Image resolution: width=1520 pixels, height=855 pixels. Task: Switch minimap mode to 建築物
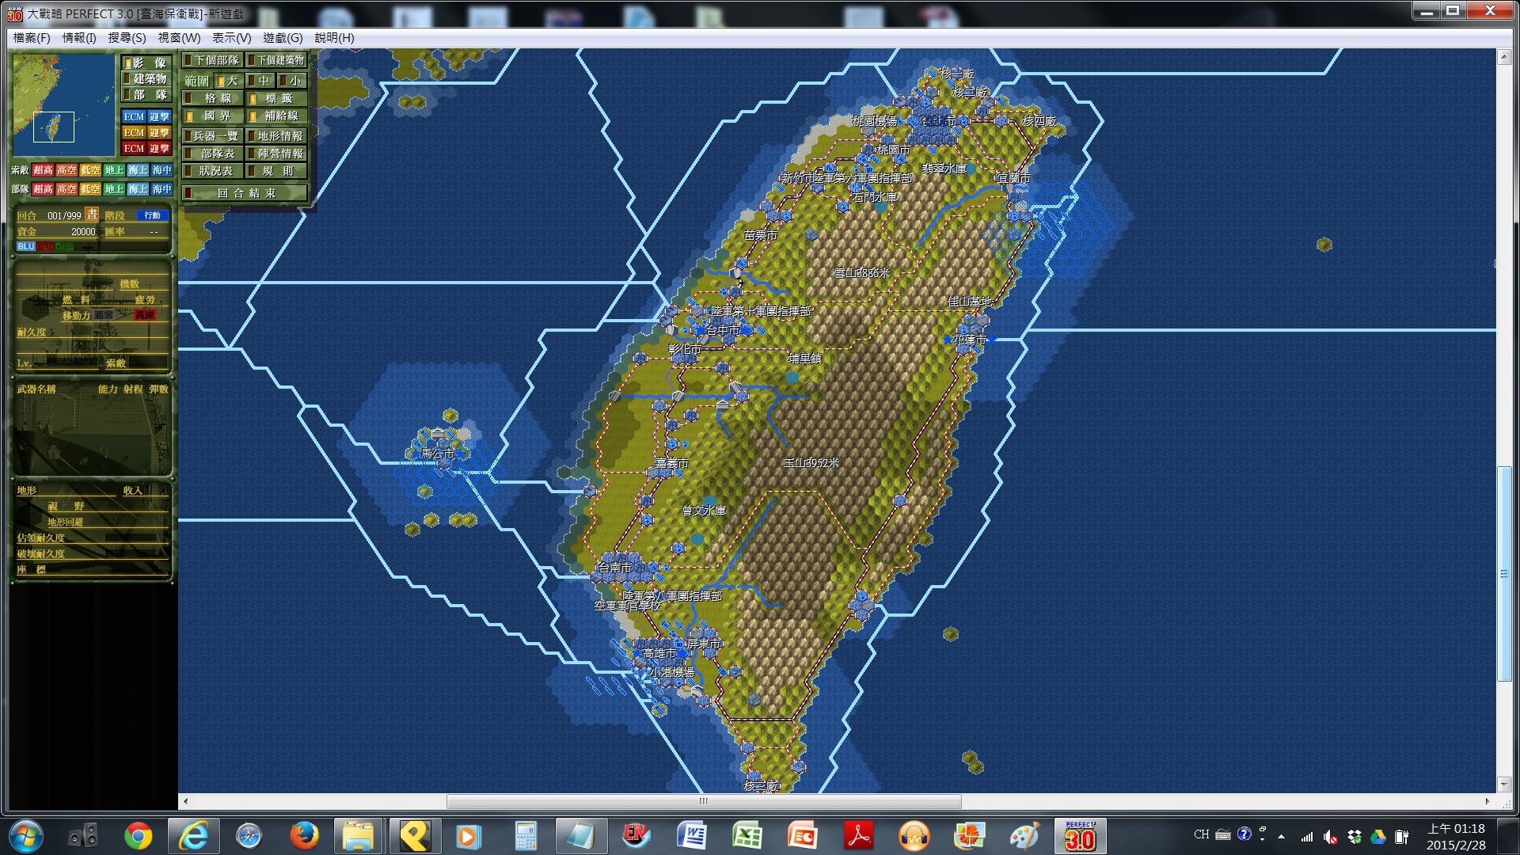(147, 78)
